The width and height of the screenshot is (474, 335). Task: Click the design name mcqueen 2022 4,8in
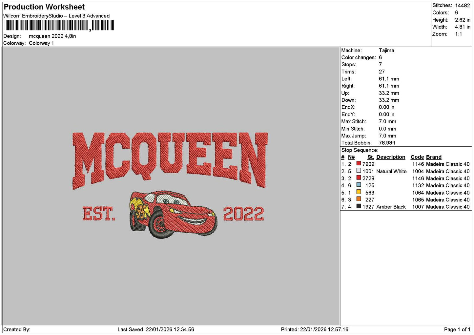[x=52, y=36]
